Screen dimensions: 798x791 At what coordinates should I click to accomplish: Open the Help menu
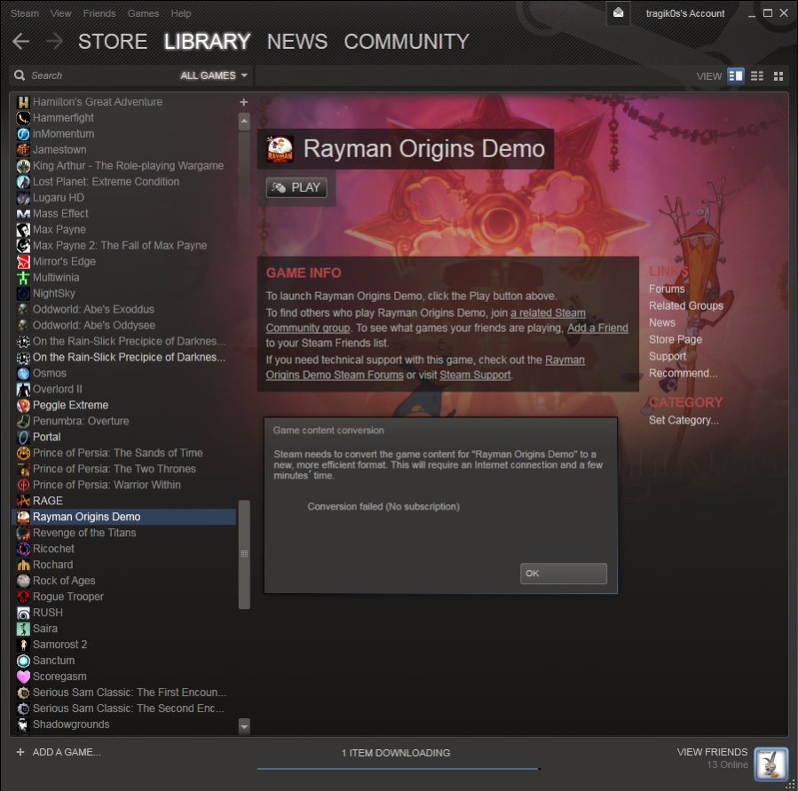[181, 13]
